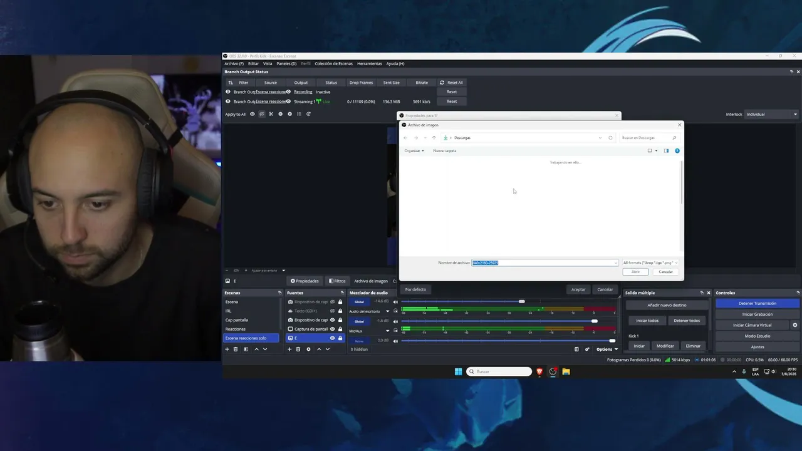Show hidden system tray icons
Image resolution: width=802 pixels, height=451 pixels.
(x=734, y=371)
